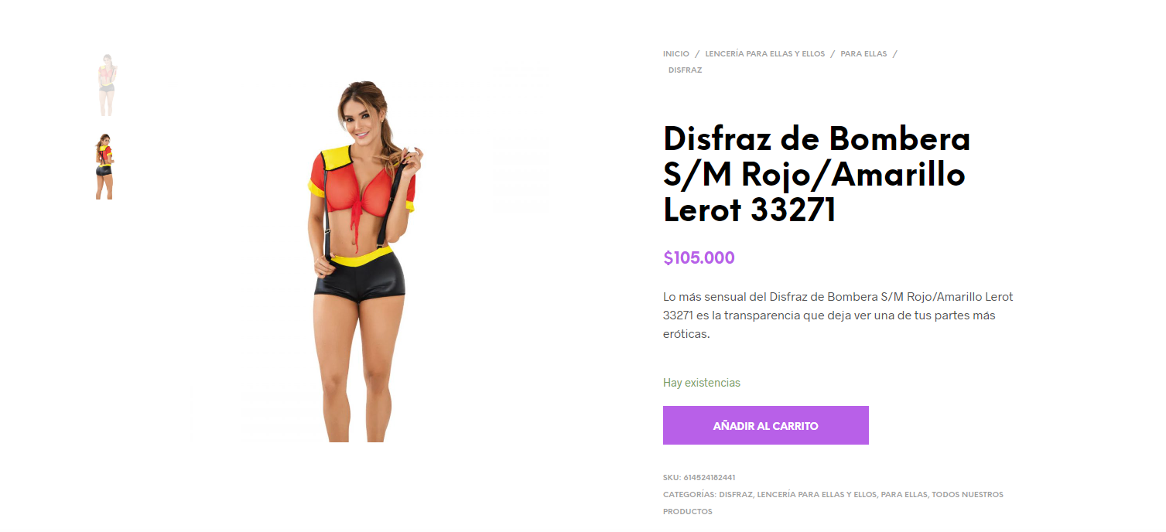This screenshot has width=1166, height=532.
Task: Open the PARA ELLAS category link
Action: (x=903, y=495)
